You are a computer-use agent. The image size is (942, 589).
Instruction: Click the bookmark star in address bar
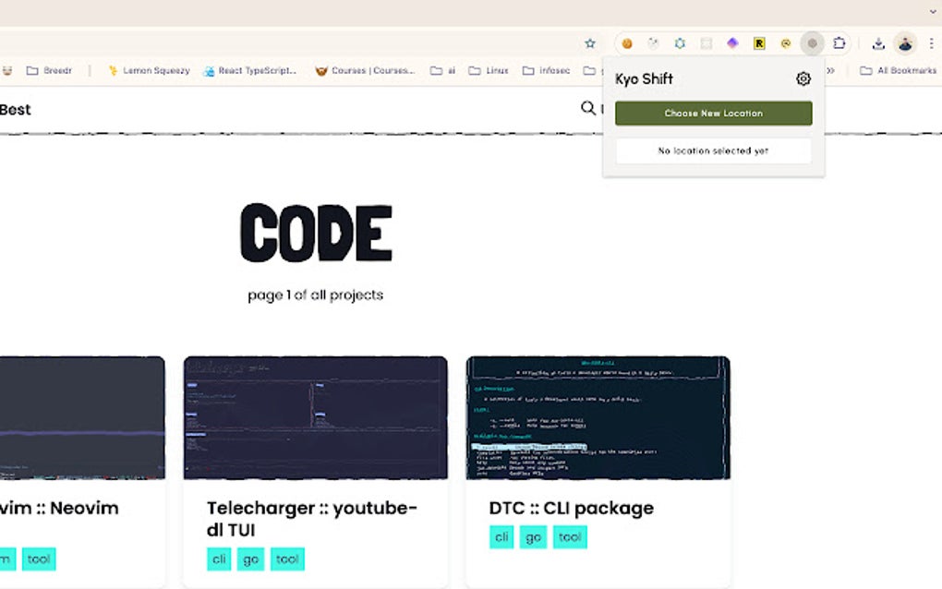click(x=589, y=42)
